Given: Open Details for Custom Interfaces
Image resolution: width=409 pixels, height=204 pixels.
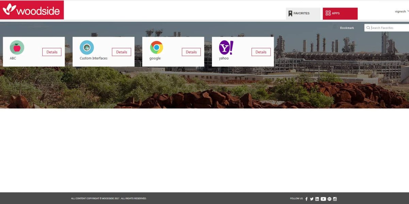Looking at the screenshot, I should pyautogui.click(x=121, y=52).
